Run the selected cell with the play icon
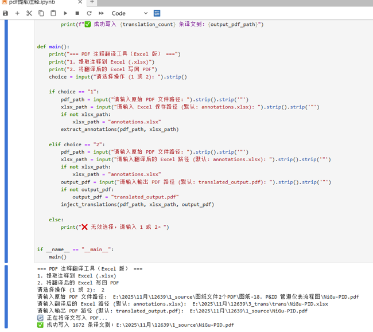The image size is (373, 332). point(65,13)
